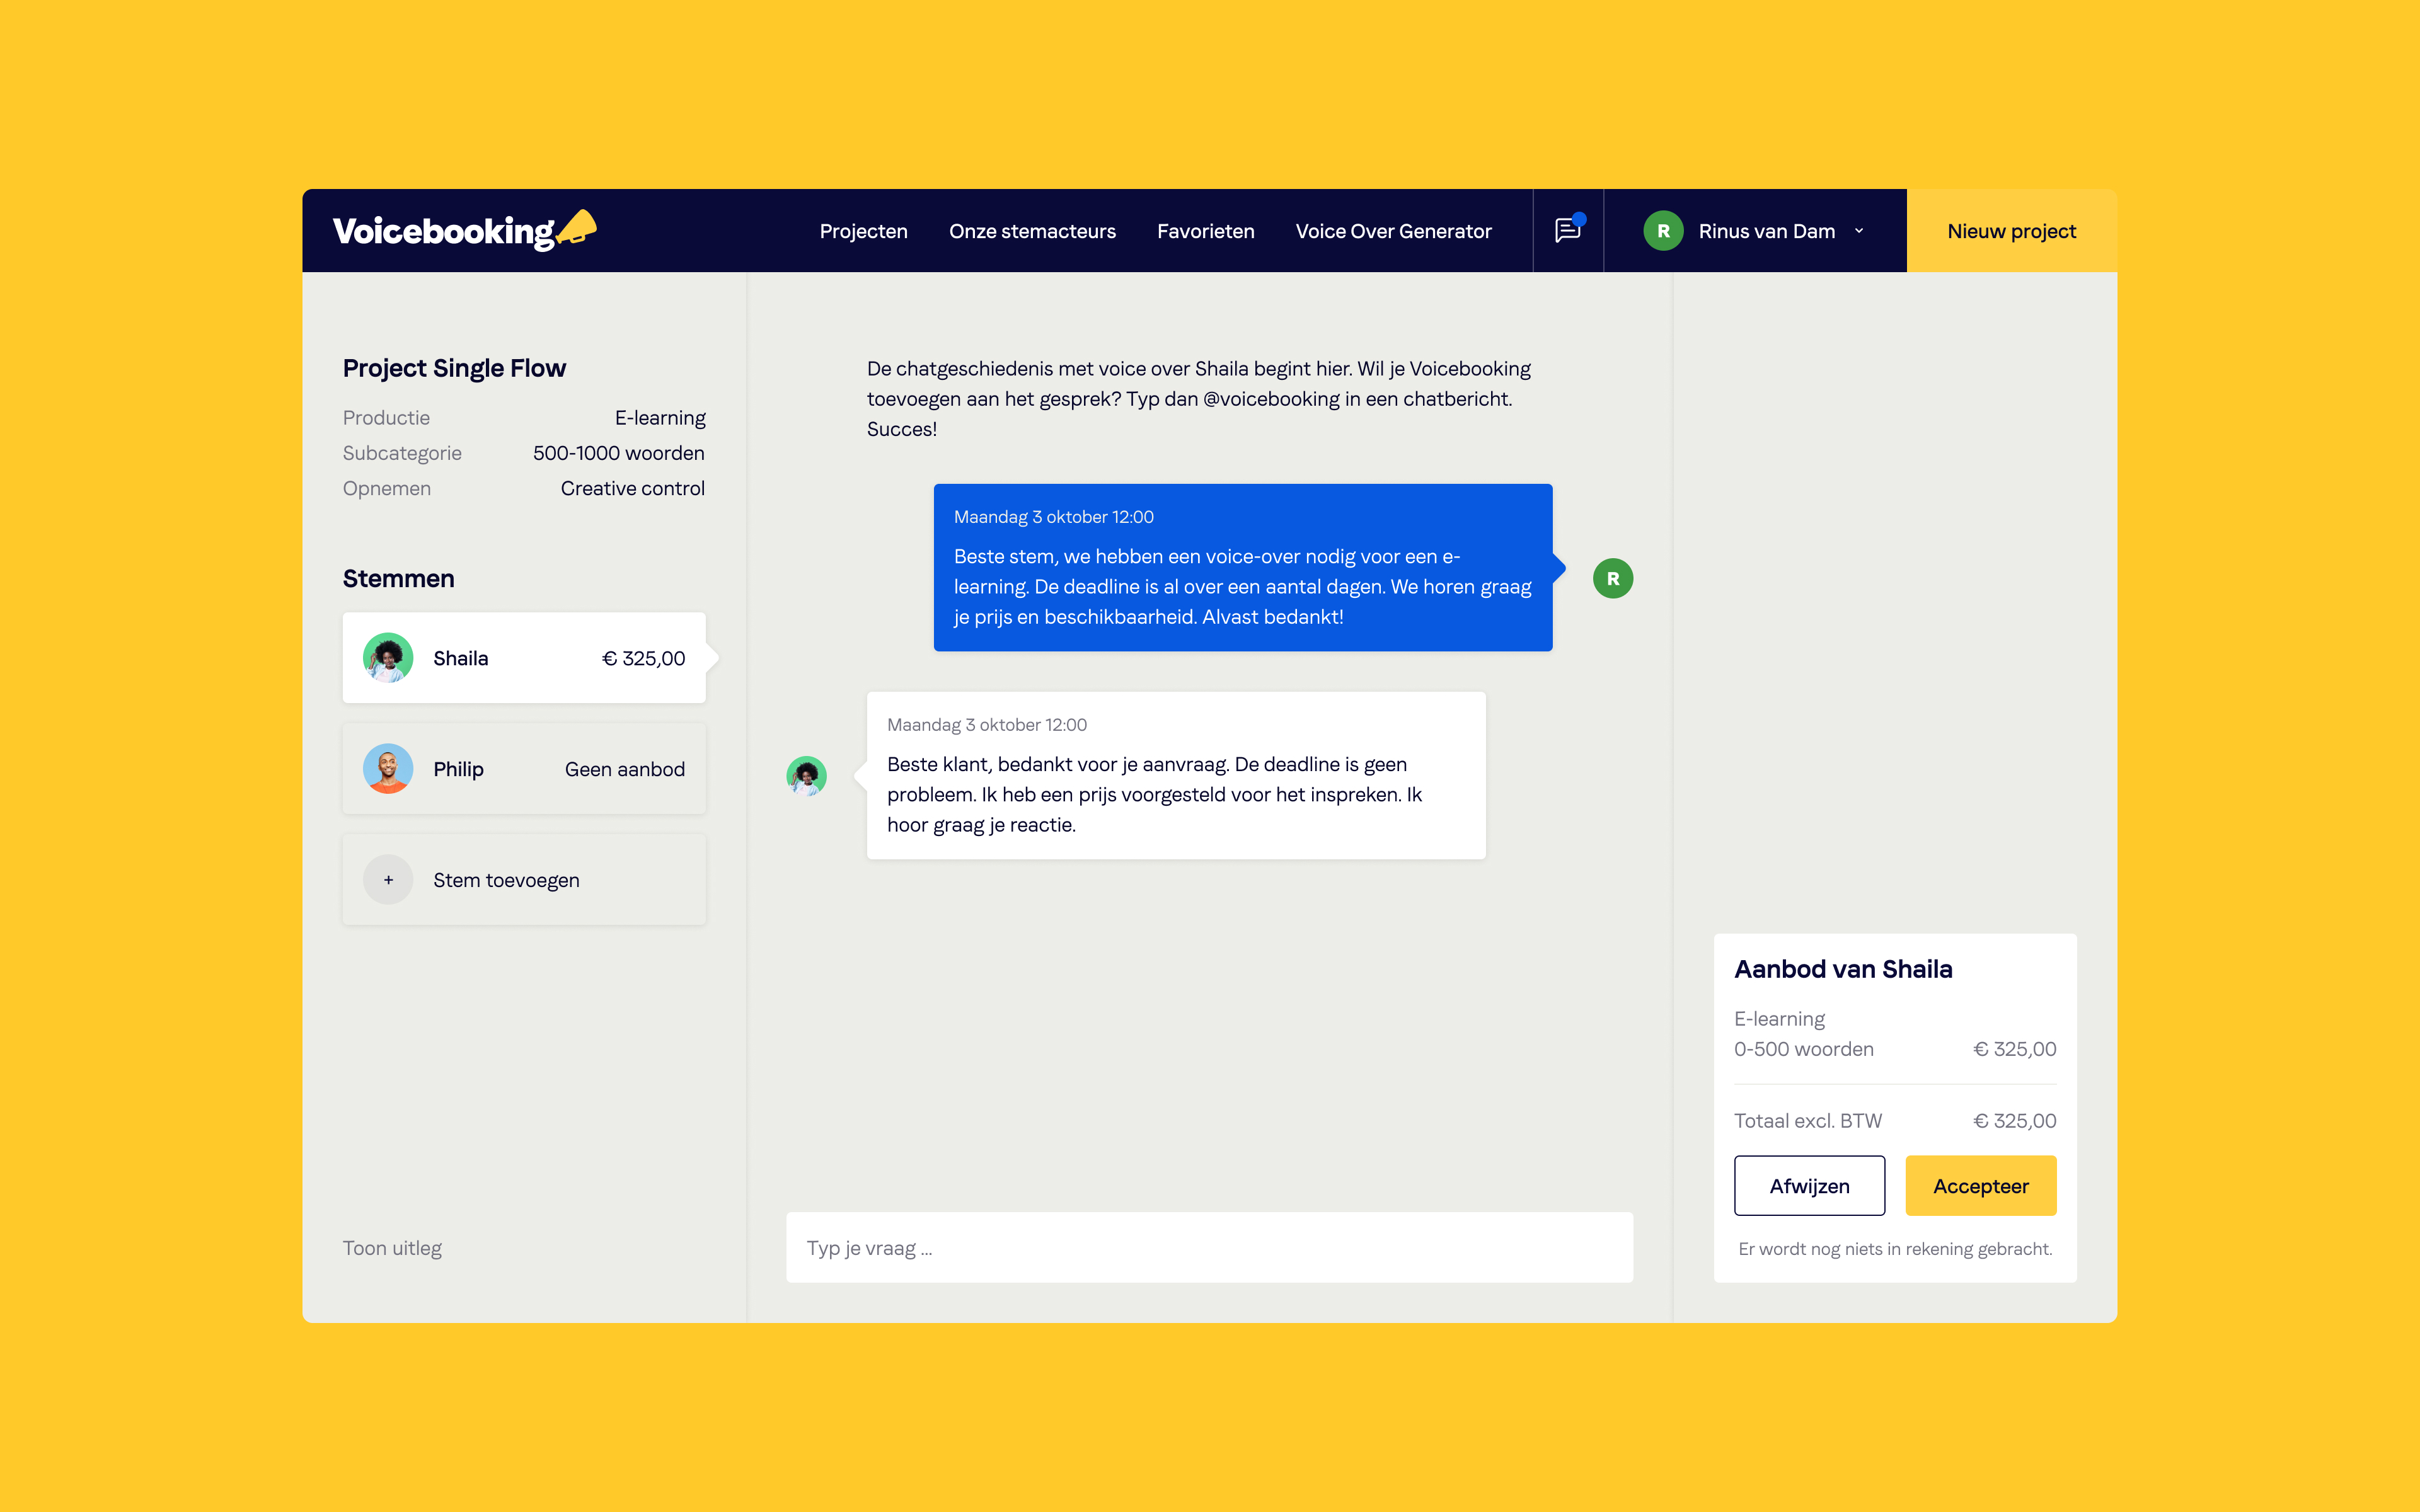This screenshot has width=2420, height=1512.
Task: Click the € 325,00 price in Shaila's card
Action: click(x=644, y=658)
